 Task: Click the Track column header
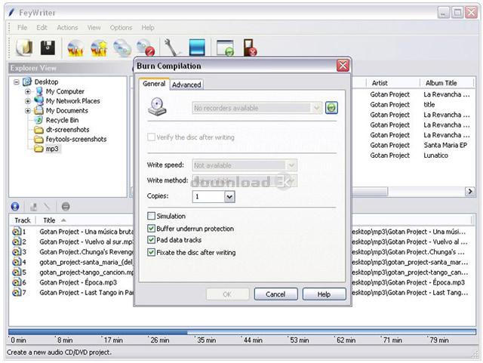(23, 220)
